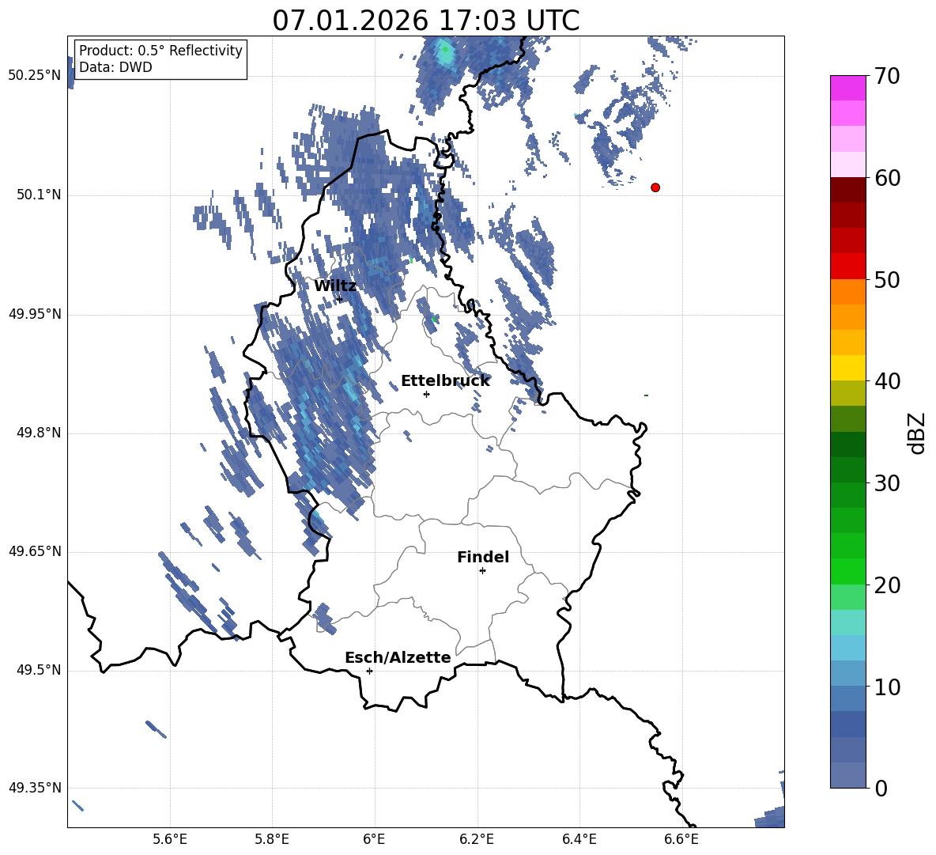Click the 6.2°E longitude label

477,839
